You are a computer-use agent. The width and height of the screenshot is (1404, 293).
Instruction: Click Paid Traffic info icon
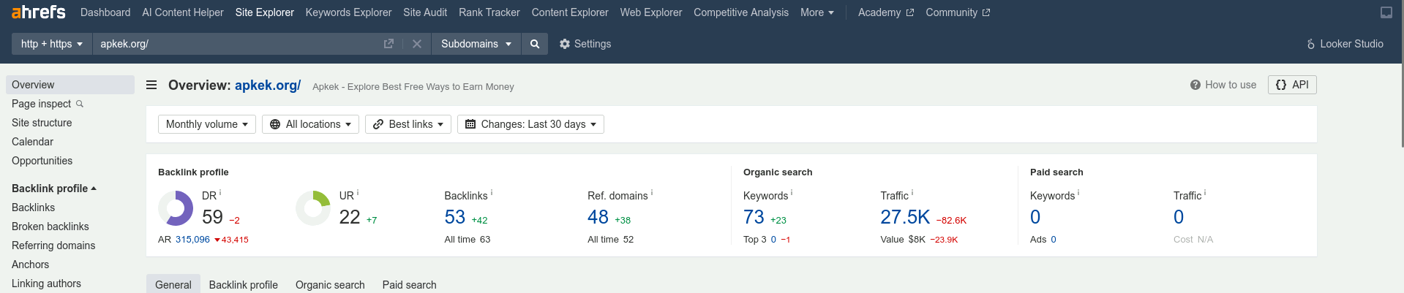(x=1205, y=193)
